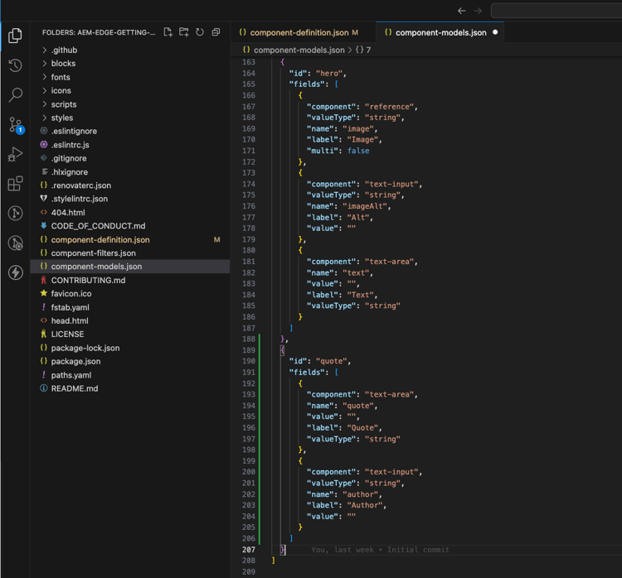Image resolution: width=622 pixels, height=578 pixels.
Task: Collapse all folders in Explorer
Action: (x=216, y=32)
